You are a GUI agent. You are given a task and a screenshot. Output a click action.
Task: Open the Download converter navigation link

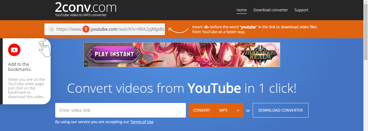click(x=270, y=10)
